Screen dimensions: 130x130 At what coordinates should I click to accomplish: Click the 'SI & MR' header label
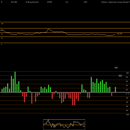[14, 2]
